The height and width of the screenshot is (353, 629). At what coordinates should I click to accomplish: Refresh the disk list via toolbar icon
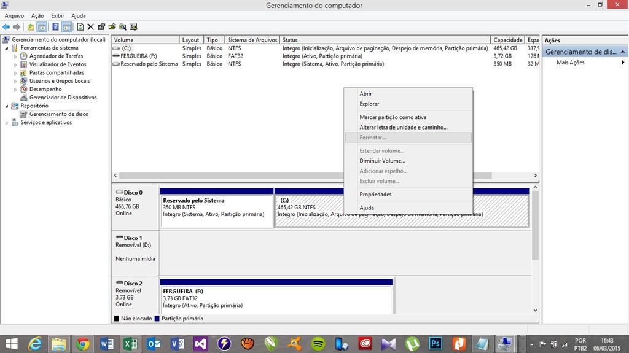coord(80,27)
